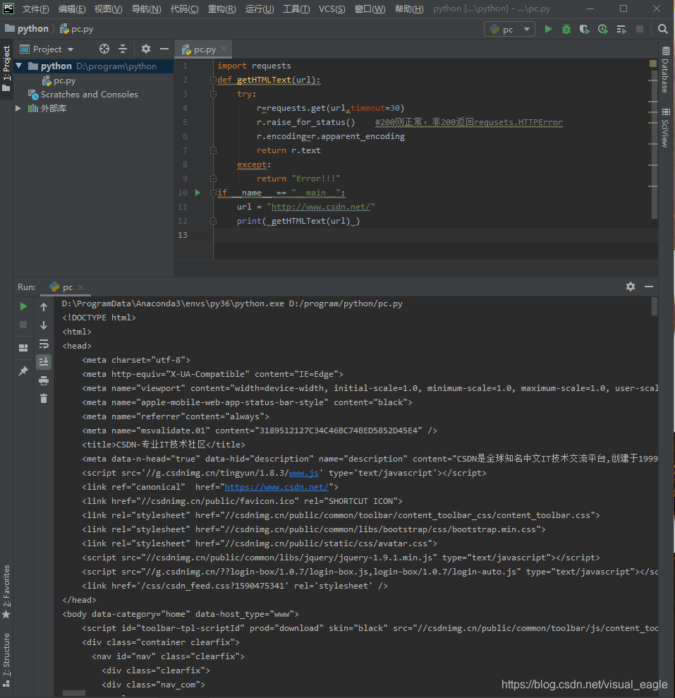
Task: Click pc.py breadcrumb in navigation bar
Action: click(x=77, y=29)
